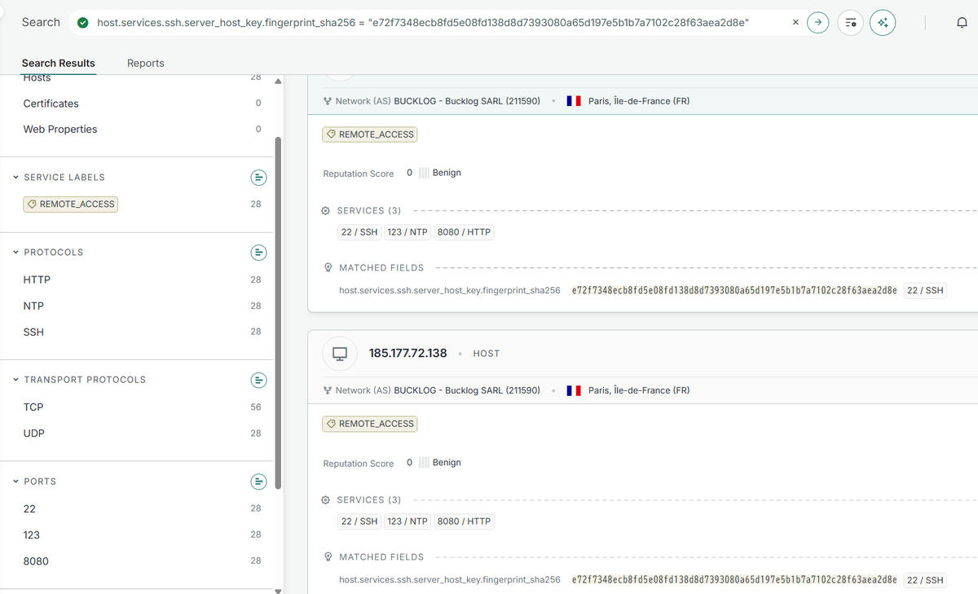Click network AS icon in the 185.177.72.138 card

click(x=328, y=390)
